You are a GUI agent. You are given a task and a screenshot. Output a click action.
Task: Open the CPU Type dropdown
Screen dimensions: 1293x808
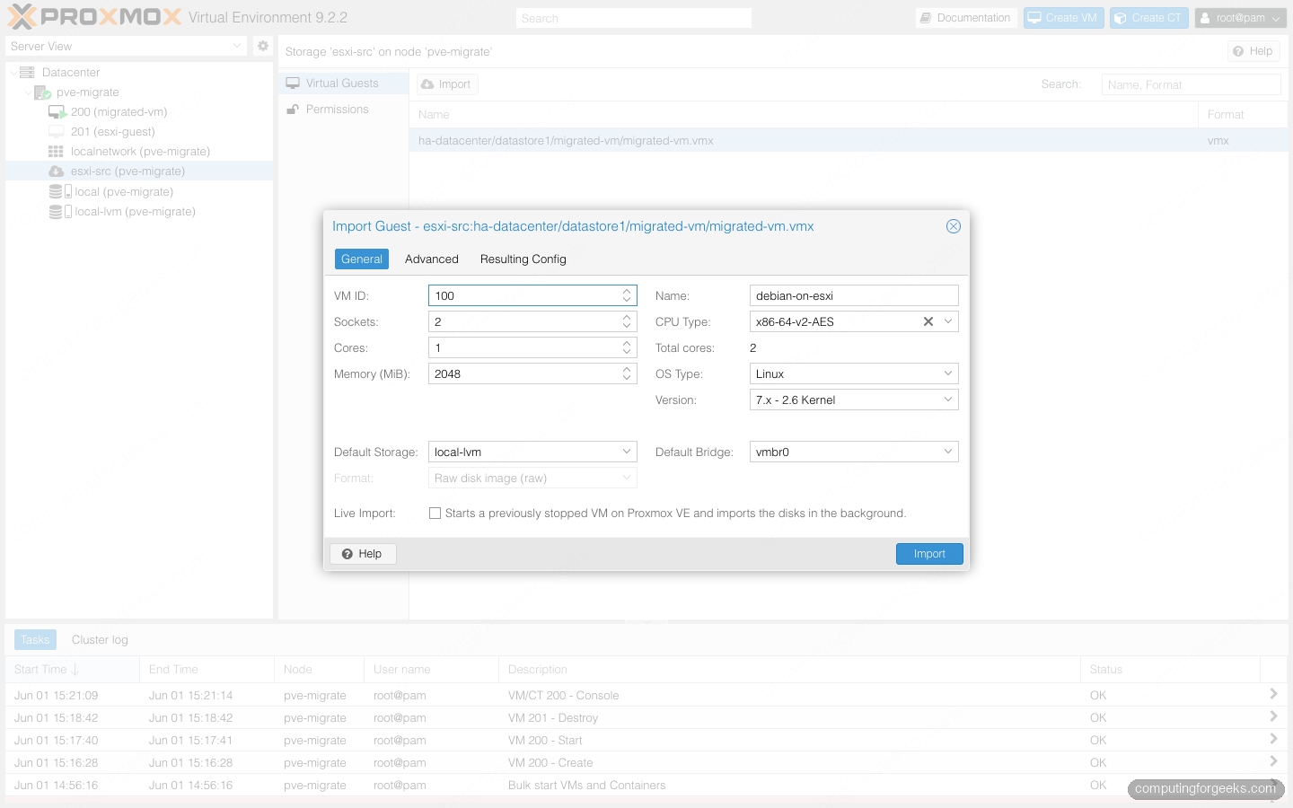point(948,321)
